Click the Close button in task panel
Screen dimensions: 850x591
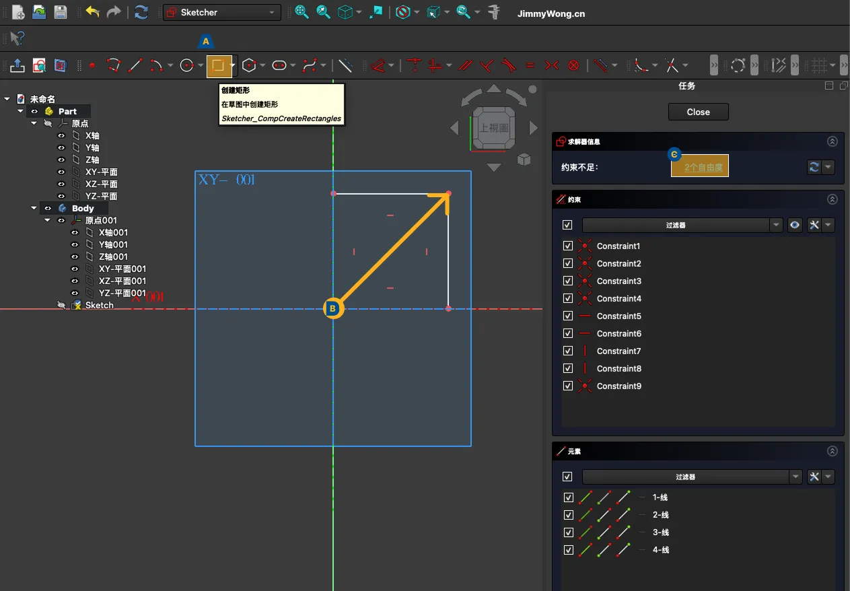click(x=698, y=112)
